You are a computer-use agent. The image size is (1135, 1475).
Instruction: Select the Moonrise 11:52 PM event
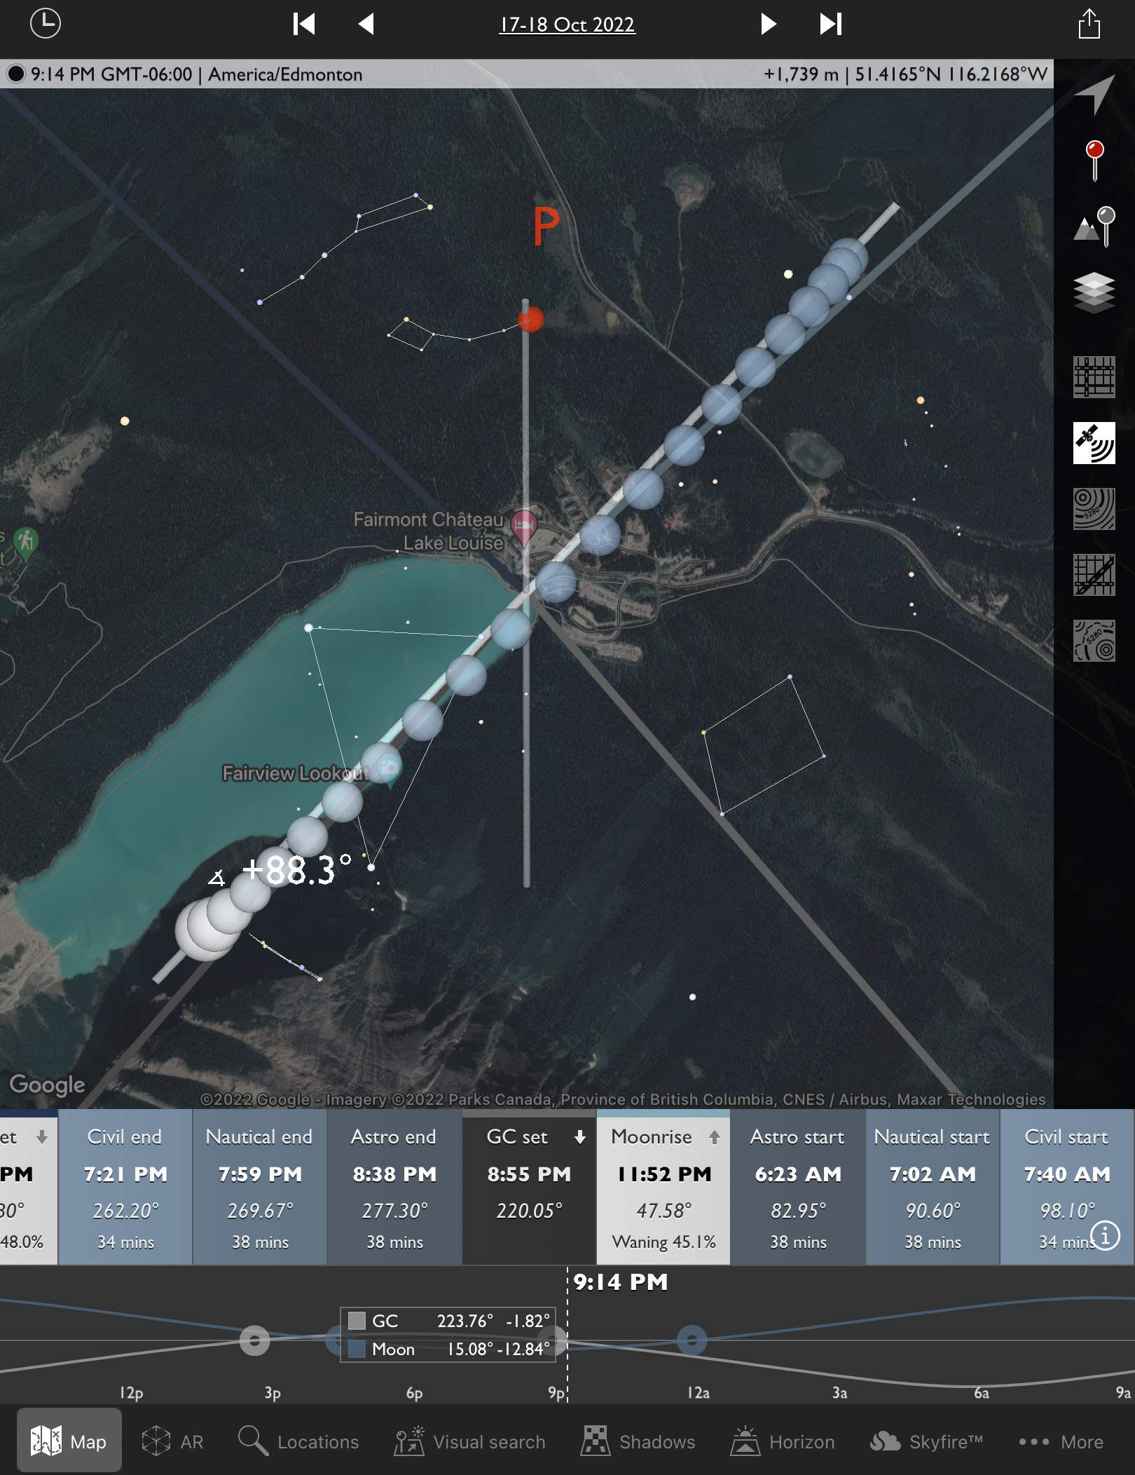(x=663, y=1187)
